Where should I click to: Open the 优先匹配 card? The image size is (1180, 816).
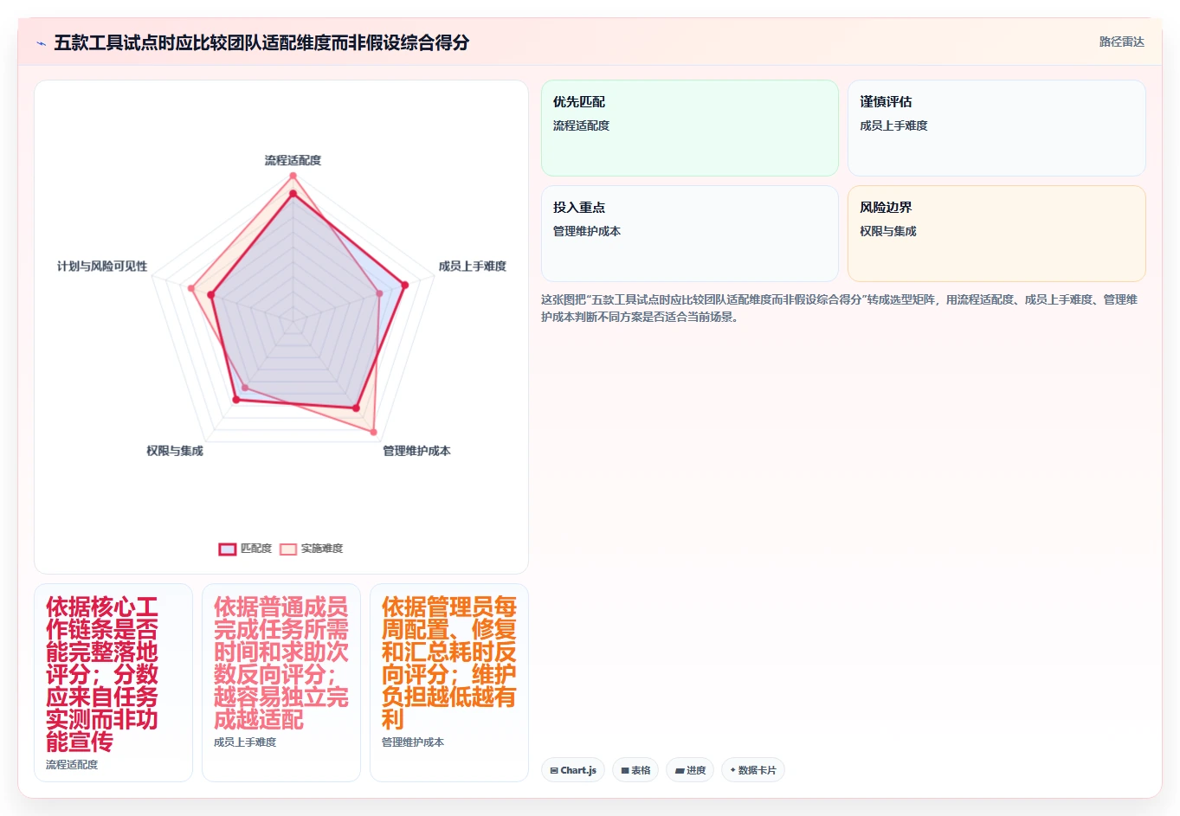click(x=690, y=128)
